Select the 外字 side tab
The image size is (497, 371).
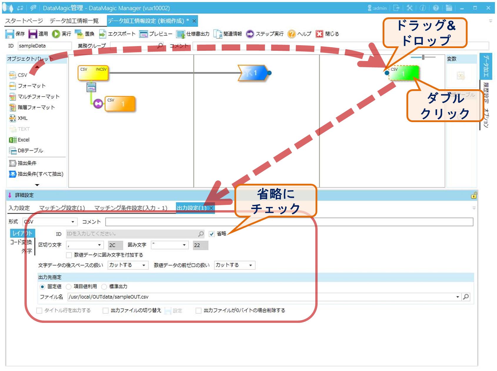26,251
